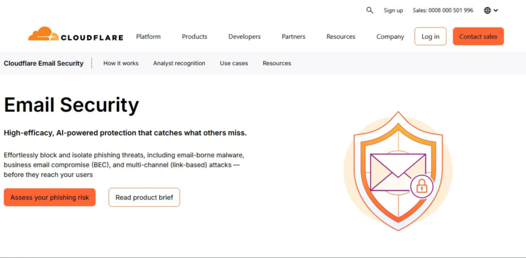Open the Platform menu
Screen dimensions: 526x258
click(x=148, y=37)
